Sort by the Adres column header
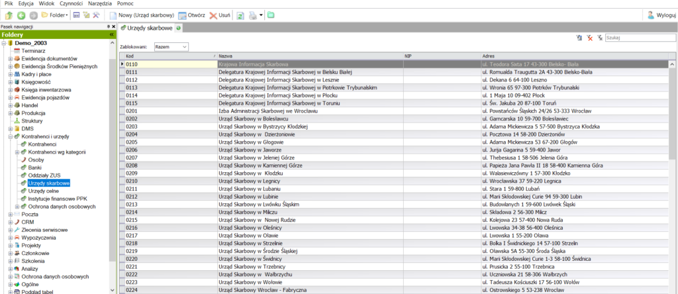The width and height of the screenshot is (678, 294). (x=574, y=56)
